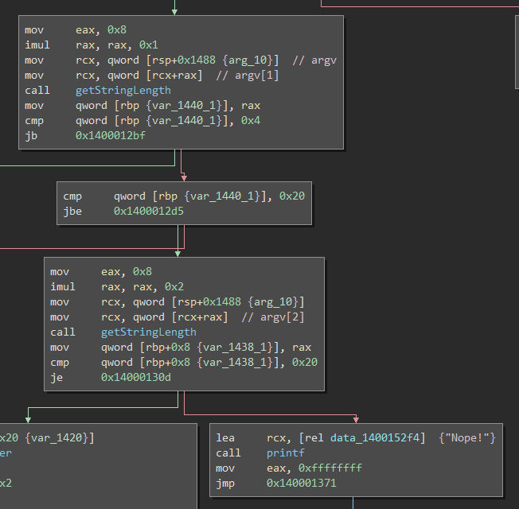Click 0x8 in mov eax above imul 0x2

tap(142, 271)
